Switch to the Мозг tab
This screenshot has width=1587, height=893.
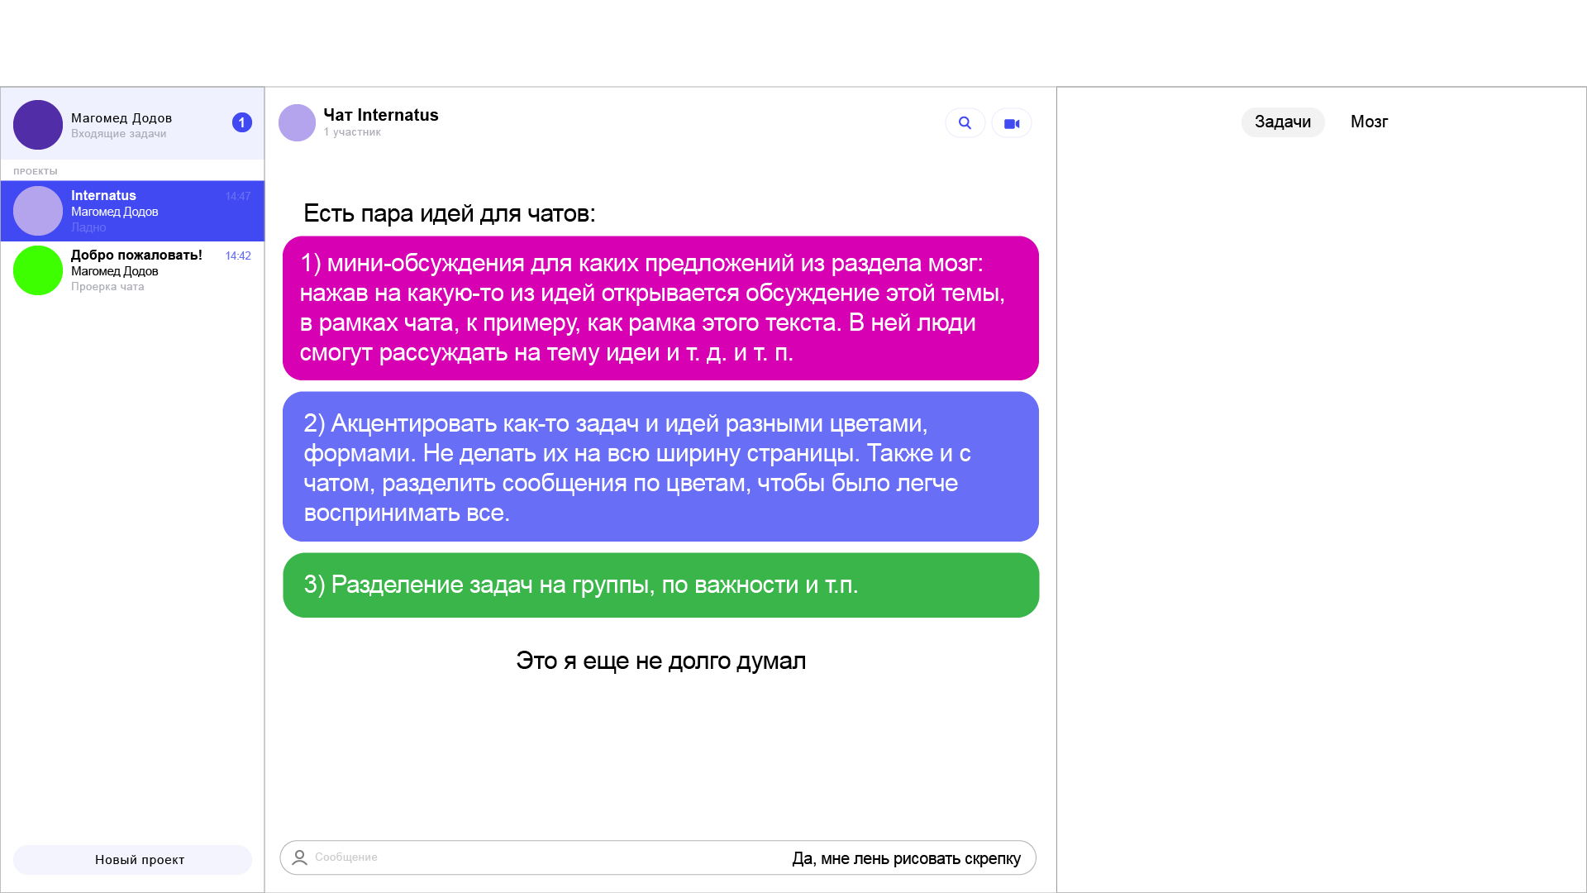tap(1369, 122)
